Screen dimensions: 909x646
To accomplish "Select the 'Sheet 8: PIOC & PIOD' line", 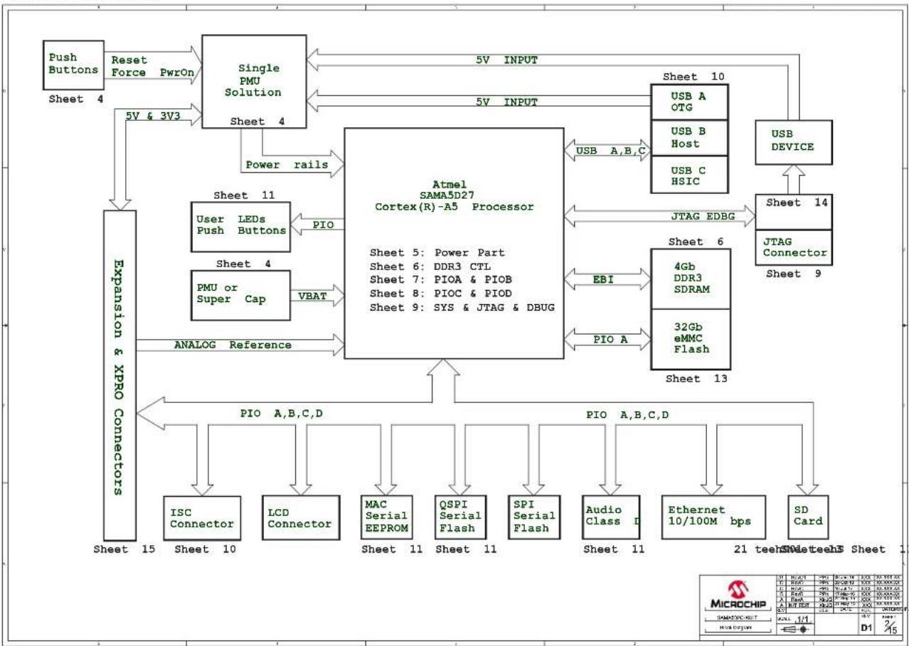I will tap(442, 294).
